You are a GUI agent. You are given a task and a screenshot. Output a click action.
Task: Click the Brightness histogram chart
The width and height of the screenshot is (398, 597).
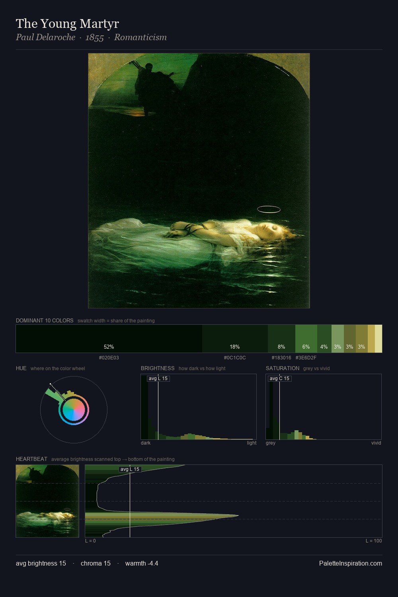click(199, 407)
